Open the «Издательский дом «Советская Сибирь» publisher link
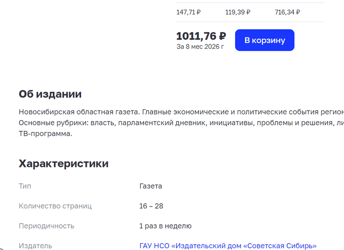This screenshot has width=344, height=250. [x=228, y=246]
